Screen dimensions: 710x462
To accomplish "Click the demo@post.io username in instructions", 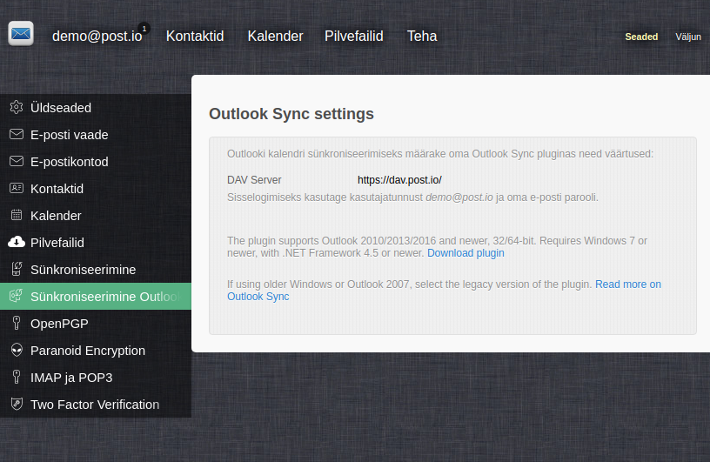I will [459, 198].
